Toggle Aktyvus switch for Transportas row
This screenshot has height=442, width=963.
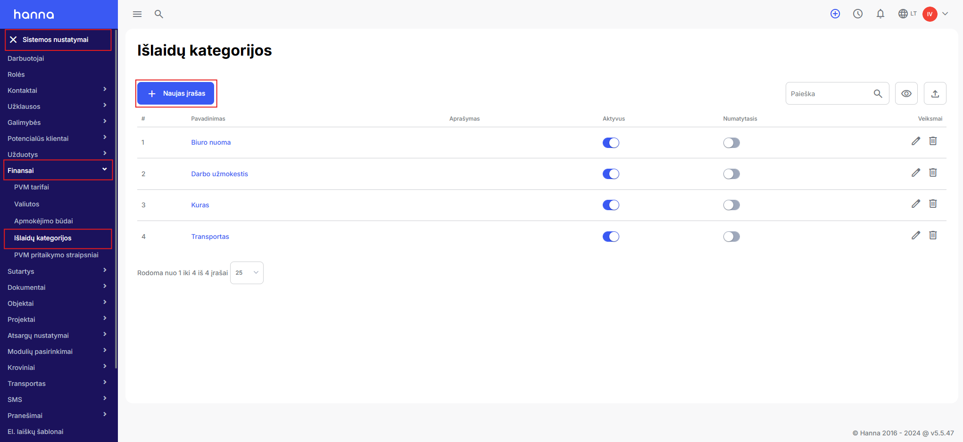pos(611,237)
